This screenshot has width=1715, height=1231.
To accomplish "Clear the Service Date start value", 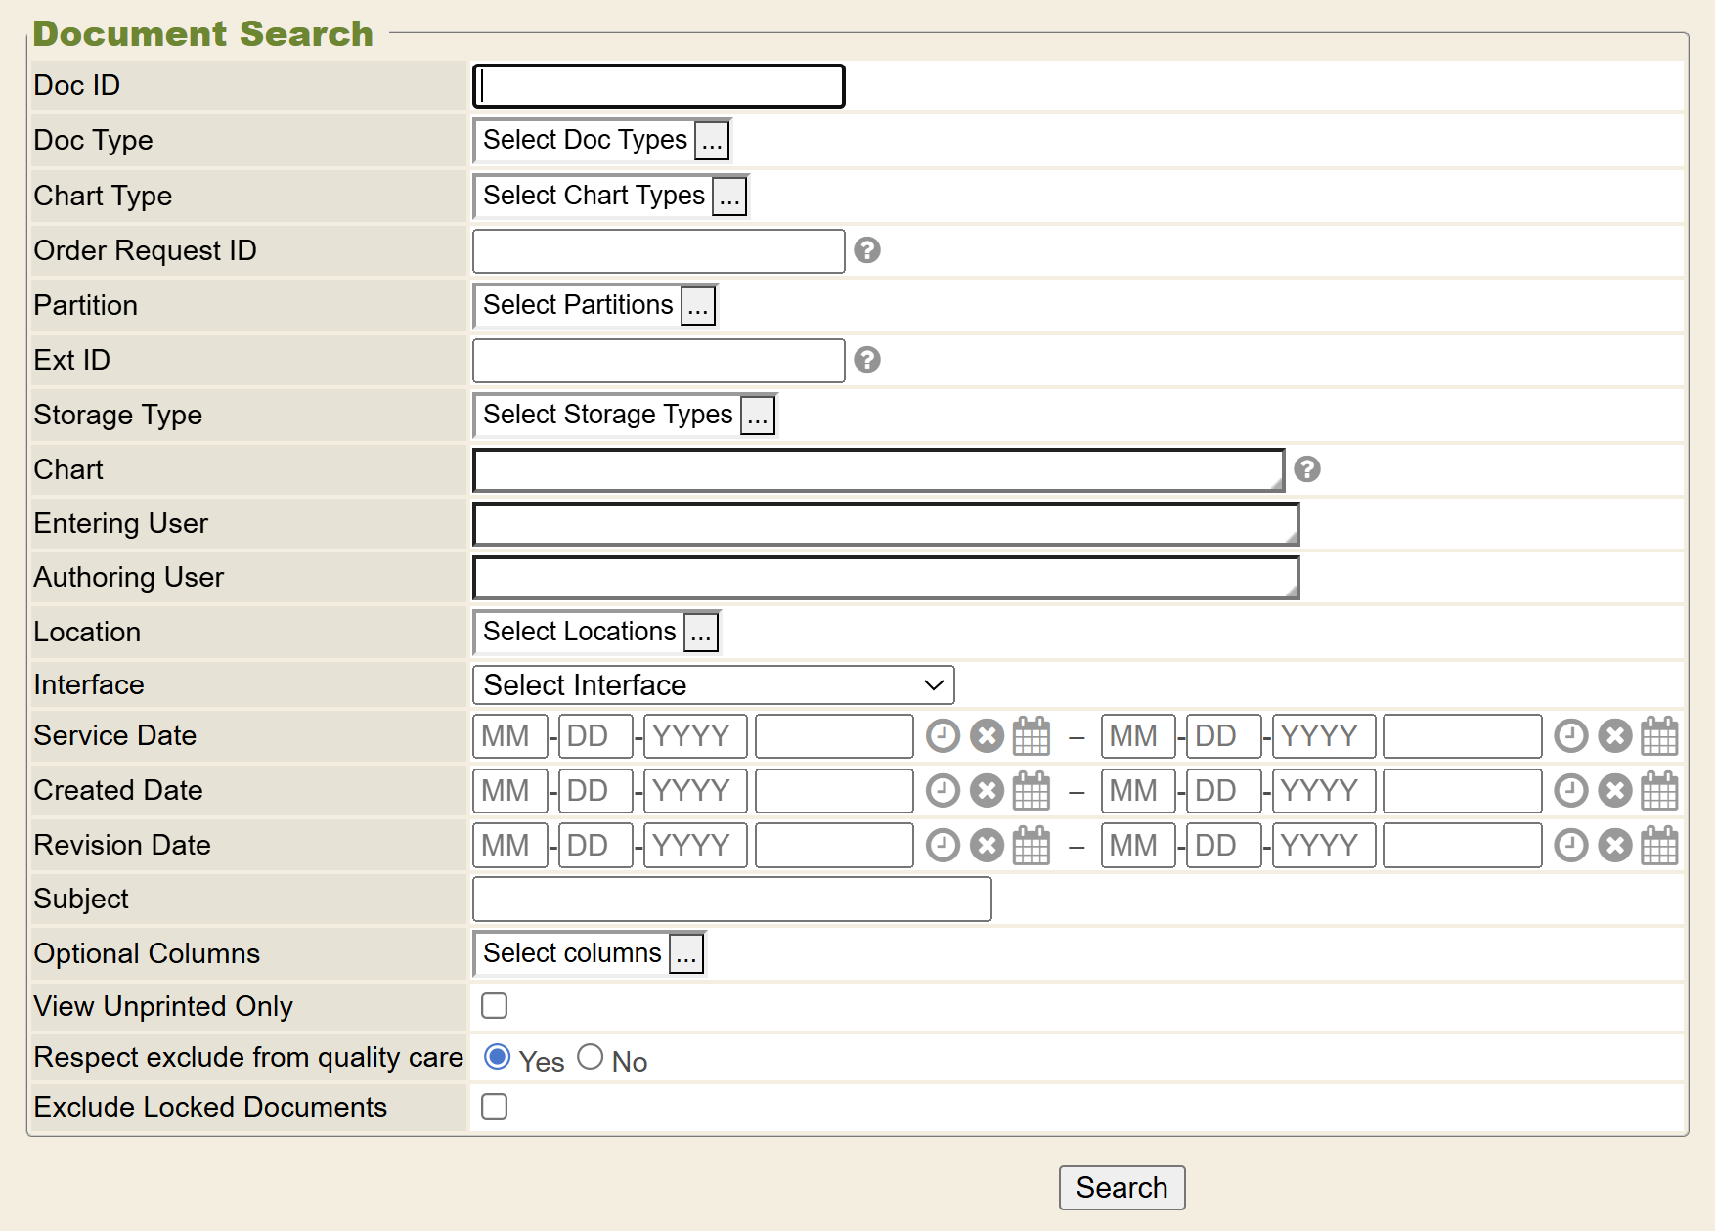I will (987, 736).
